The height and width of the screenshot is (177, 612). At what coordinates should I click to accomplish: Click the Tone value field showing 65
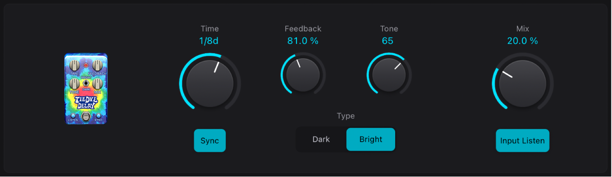point(387,41)
